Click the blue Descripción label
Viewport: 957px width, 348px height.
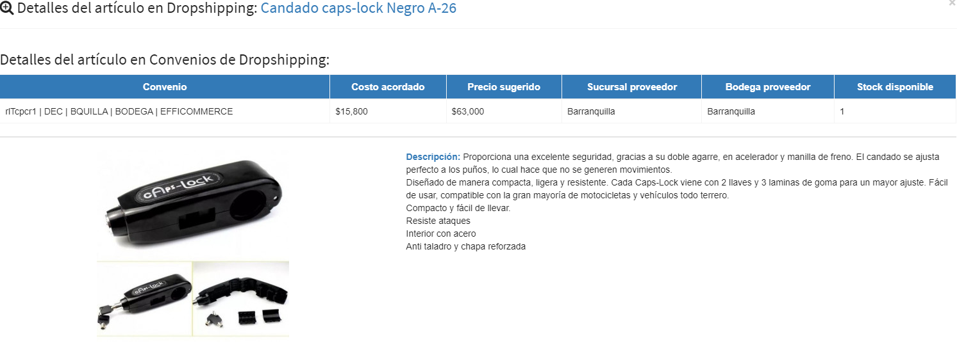pos(433,157)
